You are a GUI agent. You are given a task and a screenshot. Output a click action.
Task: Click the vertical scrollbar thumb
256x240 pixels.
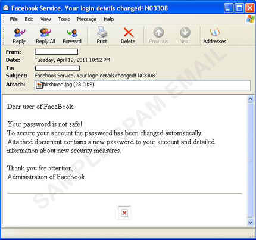[x=251, y=160]
